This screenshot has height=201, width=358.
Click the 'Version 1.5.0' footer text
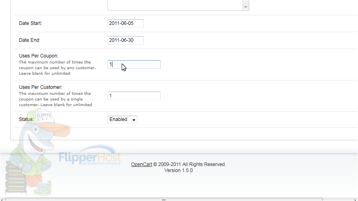click(178, 170)
